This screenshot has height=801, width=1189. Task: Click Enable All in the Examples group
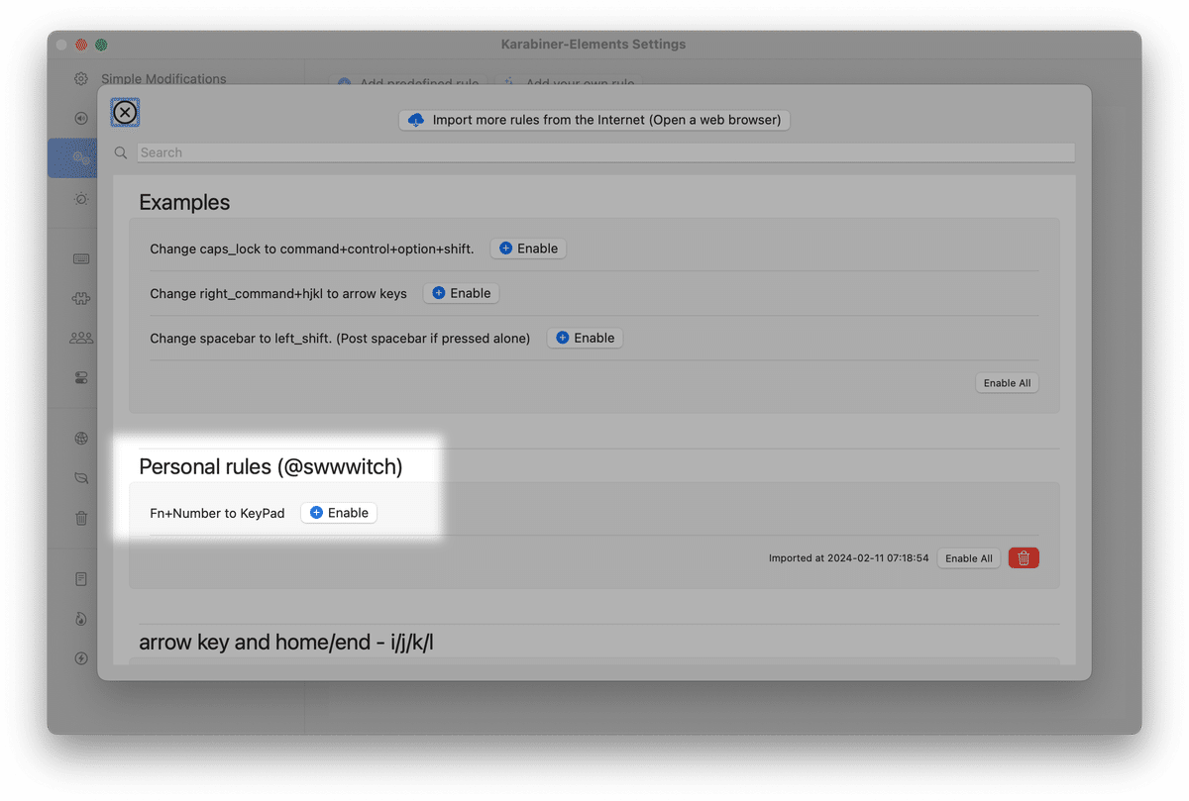click(x=1007, y=383)
